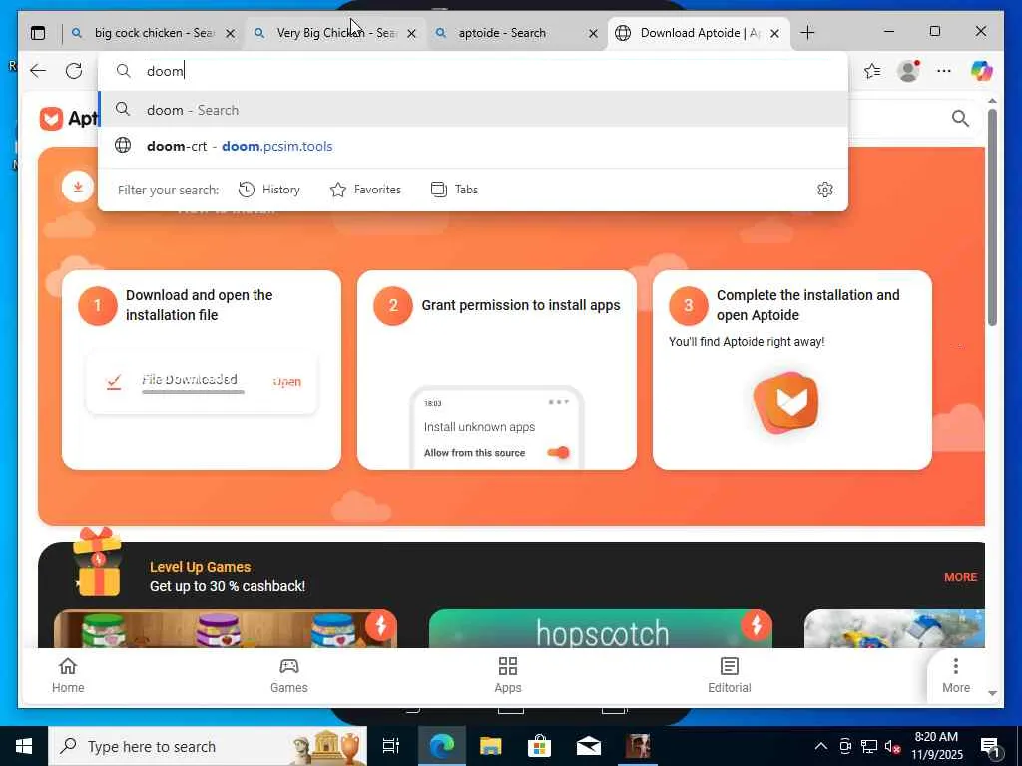Choose the doom.pcsim.tools suggestion
Image resolution: width=1022 pixels, height=766 pixels.
pos(472,146)
